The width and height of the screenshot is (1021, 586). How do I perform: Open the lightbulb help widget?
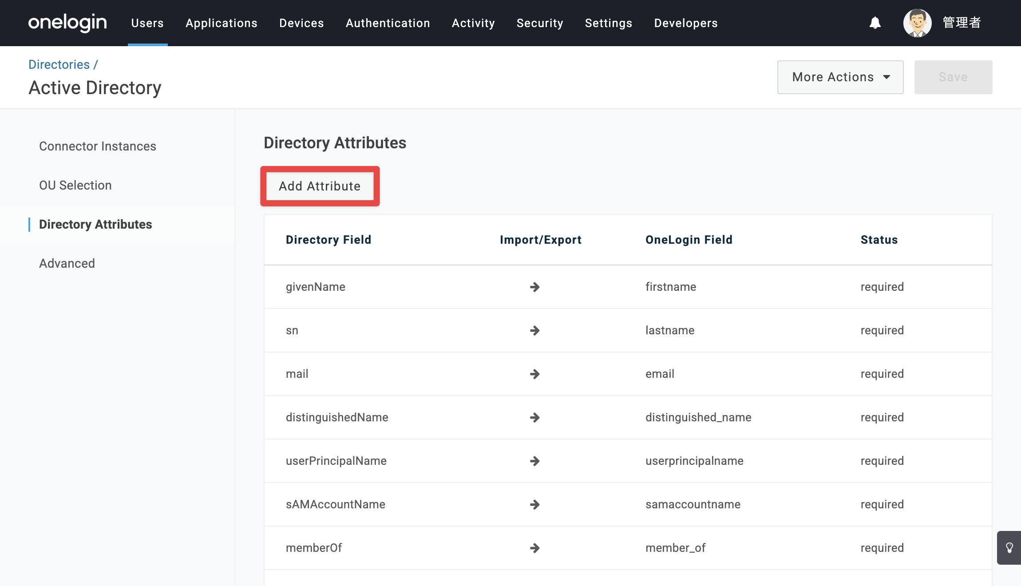pos(1009,548)
